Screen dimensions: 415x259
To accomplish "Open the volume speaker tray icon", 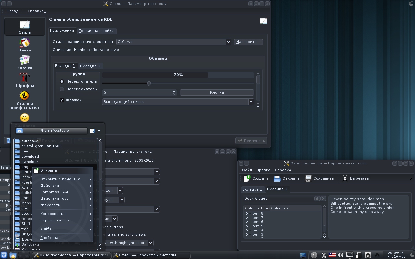I will click(340, 255).
